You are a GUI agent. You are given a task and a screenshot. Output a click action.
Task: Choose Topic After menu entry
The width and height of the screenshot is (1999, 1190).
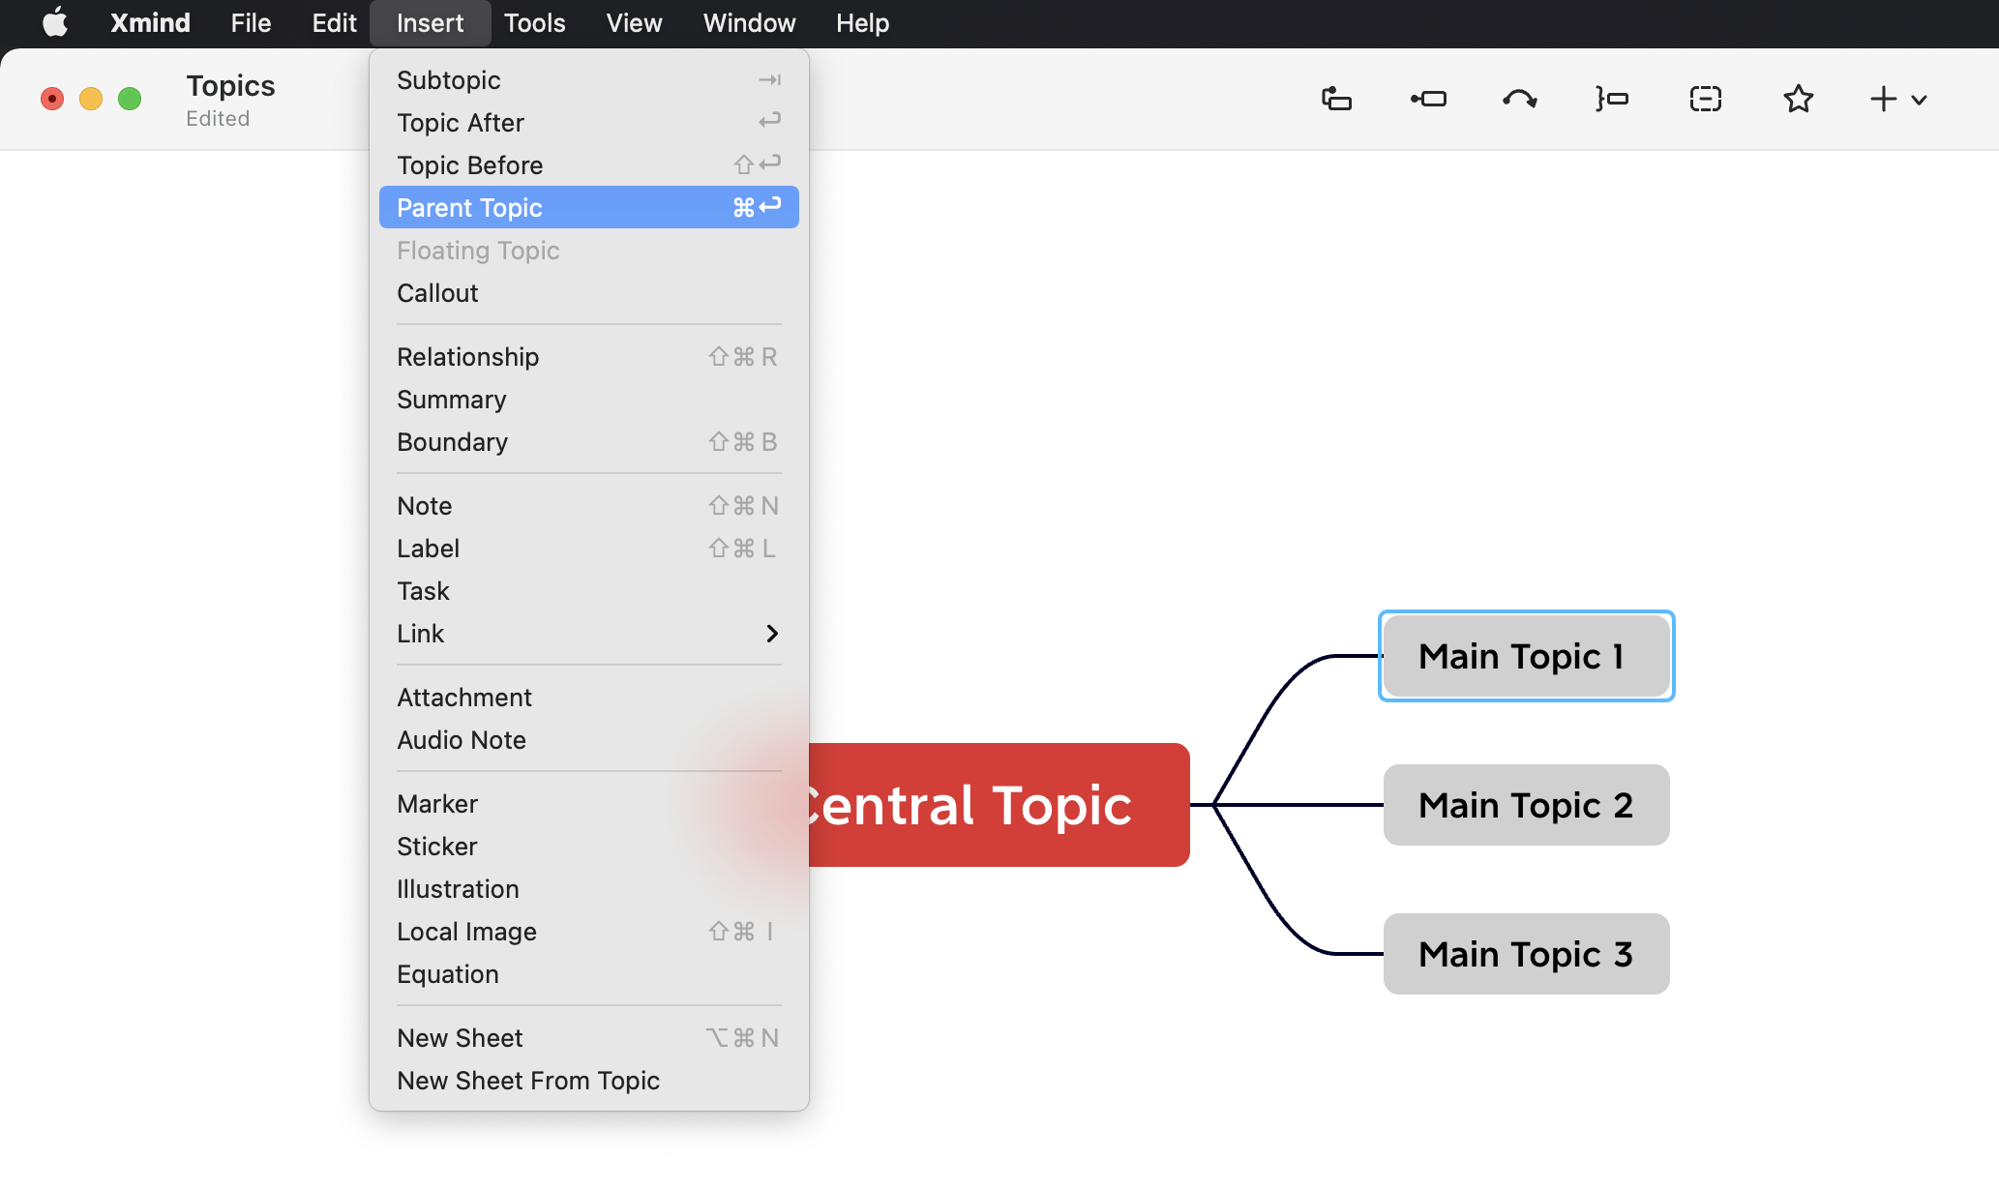[x=588, y=123]
